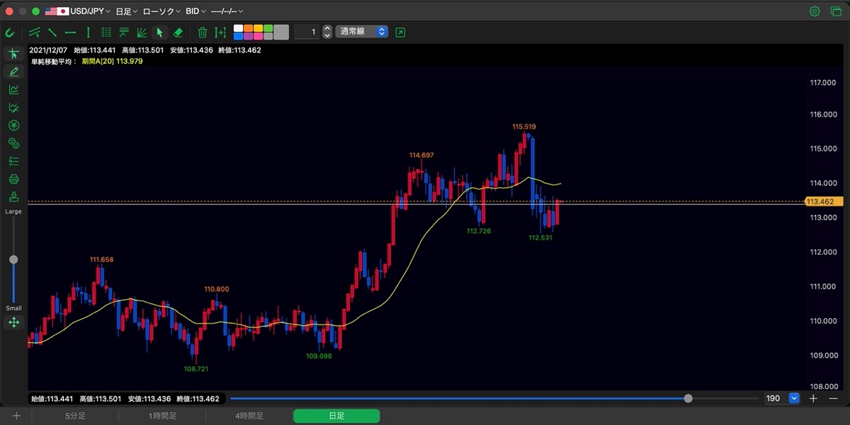The image size is (850, 425).
Task: Switch to the 5分足 tab
Action: 76,416
